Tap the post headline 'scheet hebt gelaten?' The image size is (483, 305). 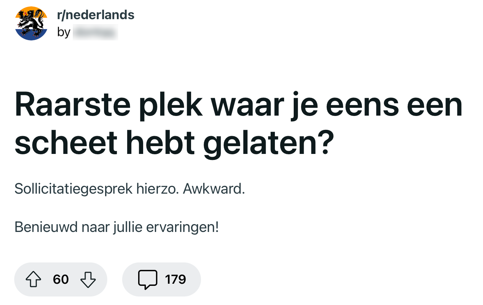pos(174,142)
